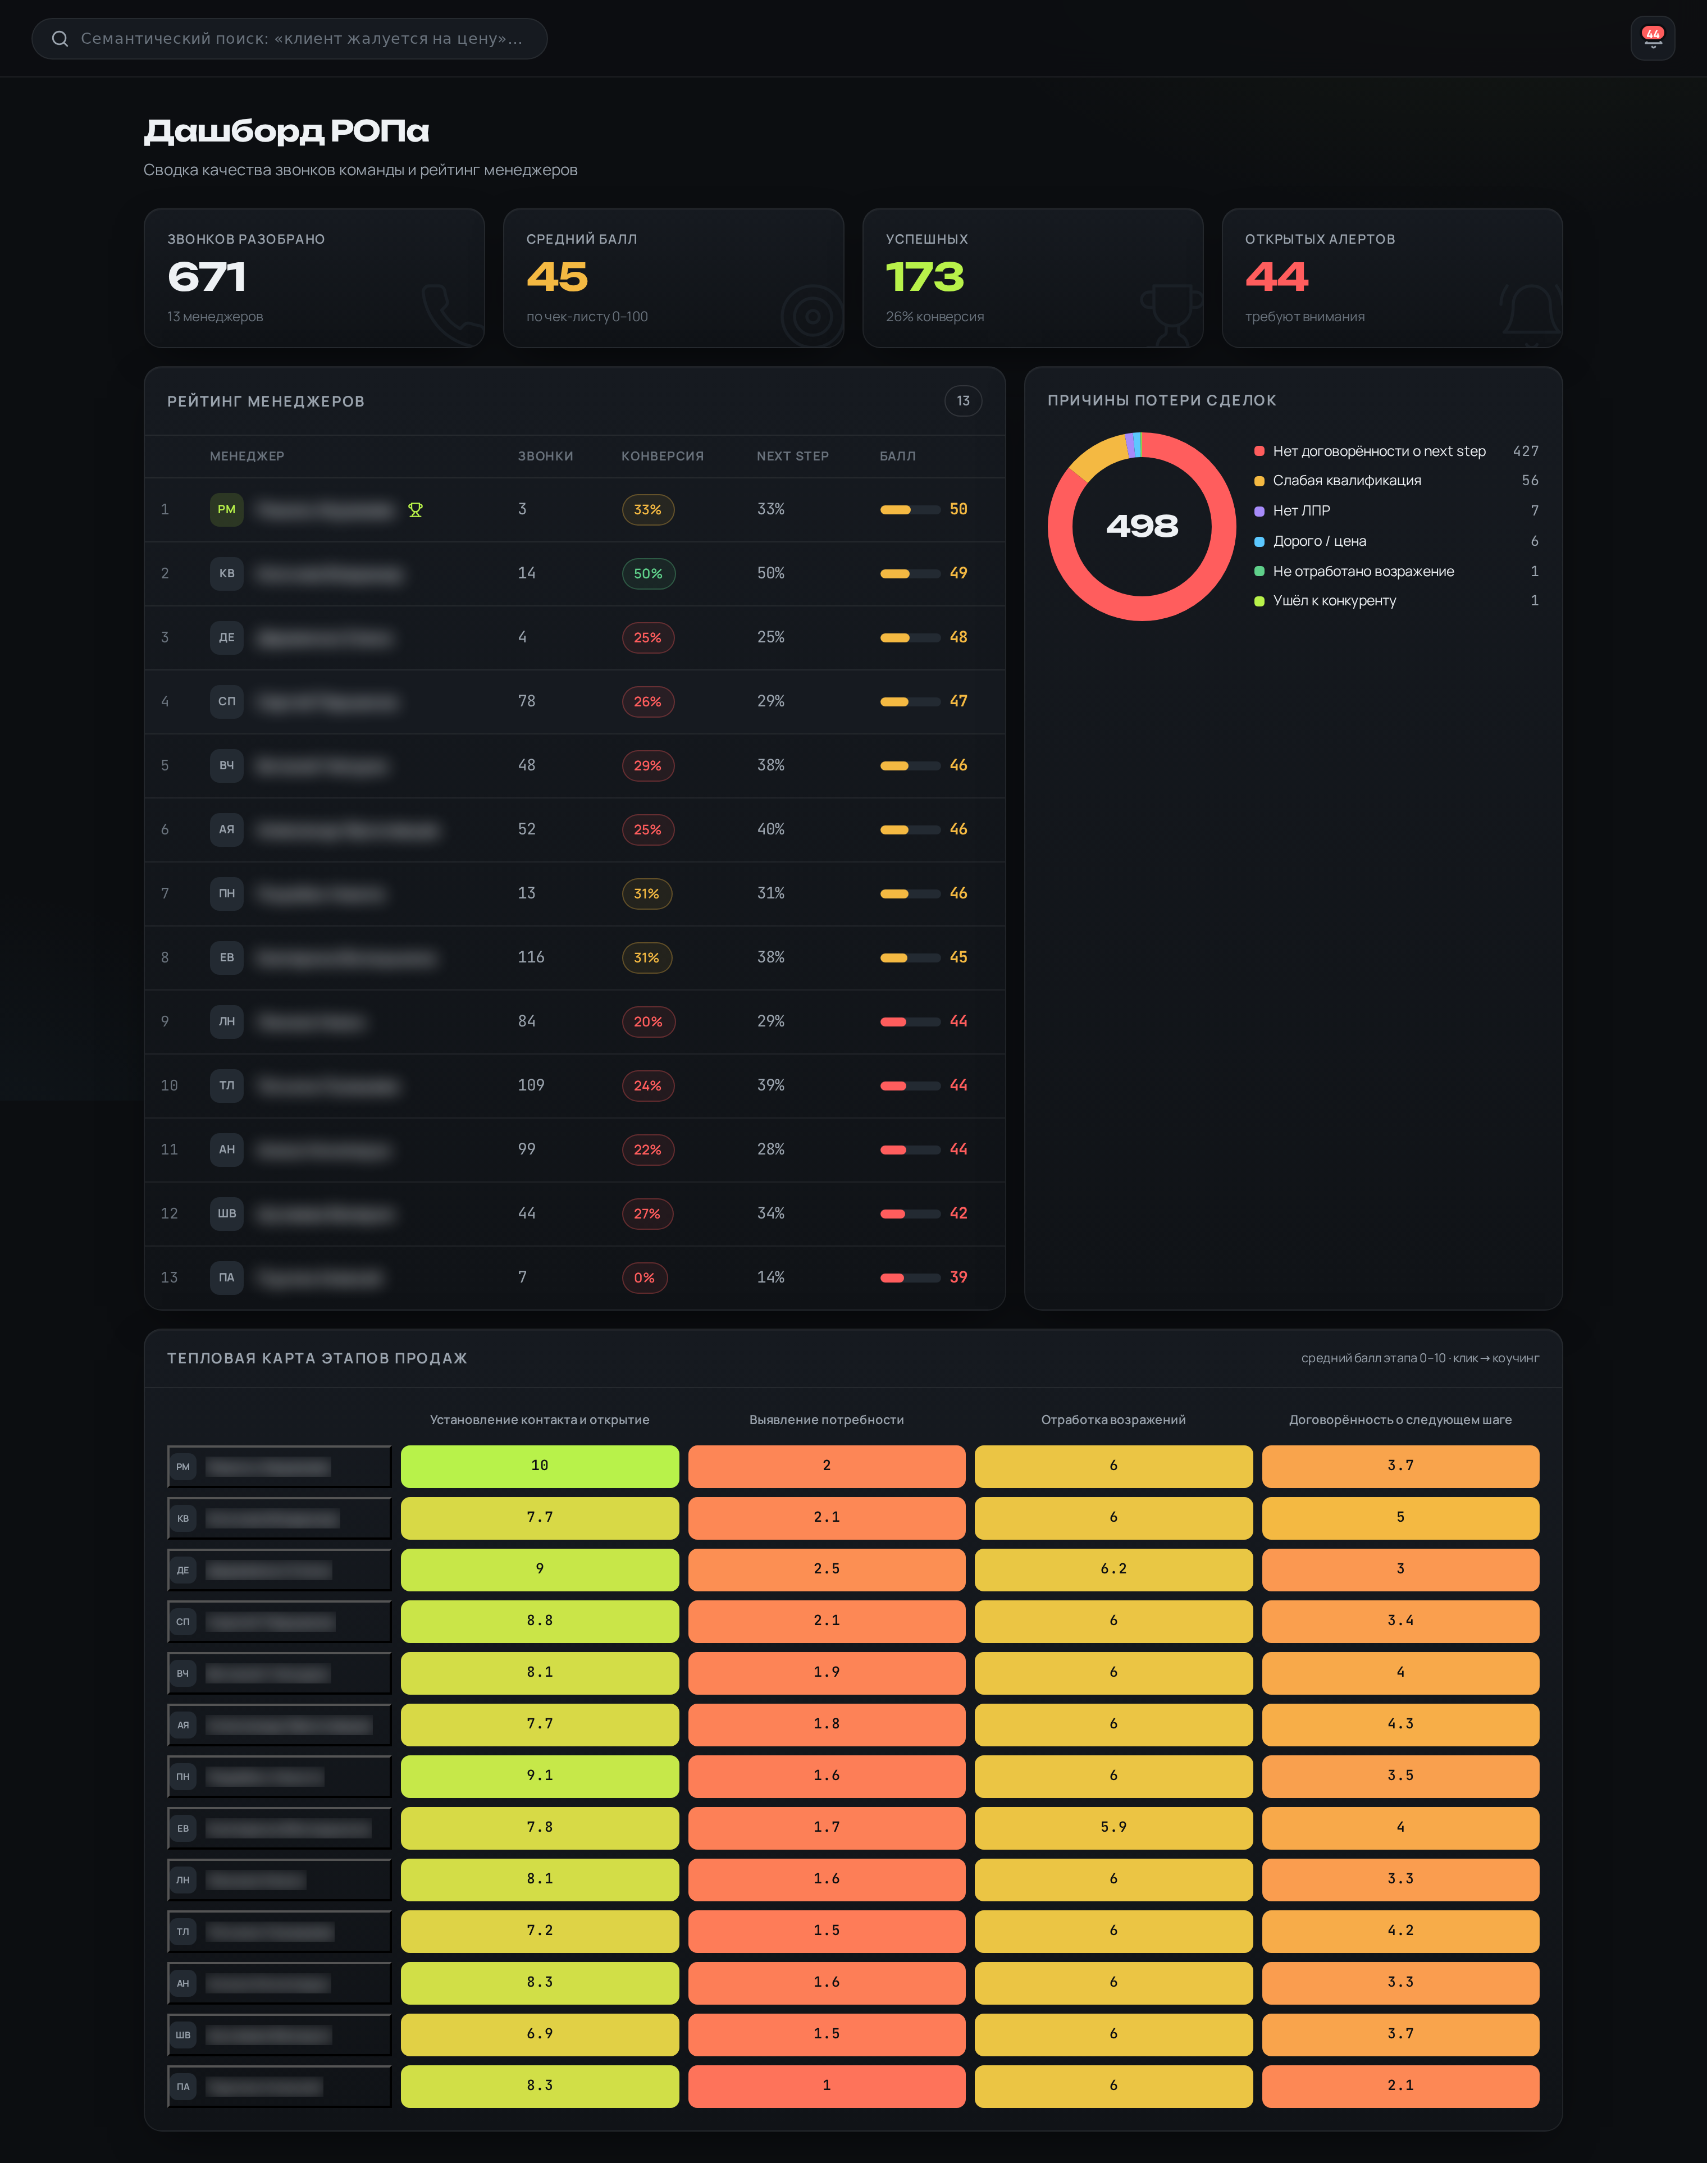Viewport: 1707px width, 2163px height.
Task: Click the ЛН avatar badge in the rating table
Action: pyautogui.click(x=227, y=1021)
